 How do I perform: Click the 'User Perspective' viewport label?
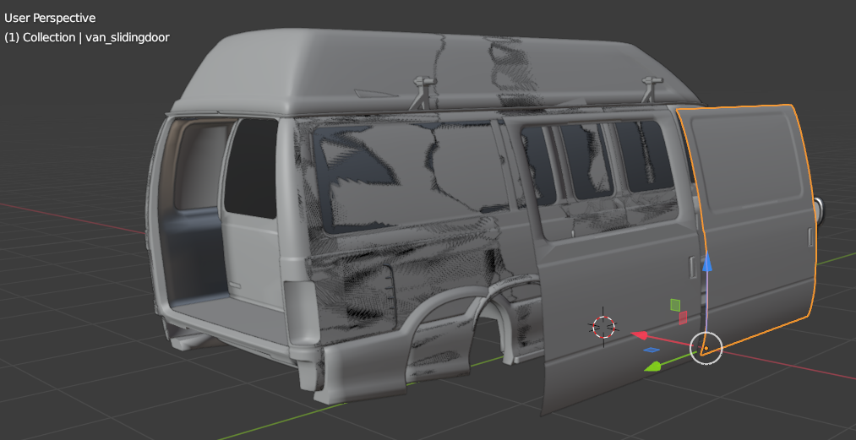click(50, 18)
